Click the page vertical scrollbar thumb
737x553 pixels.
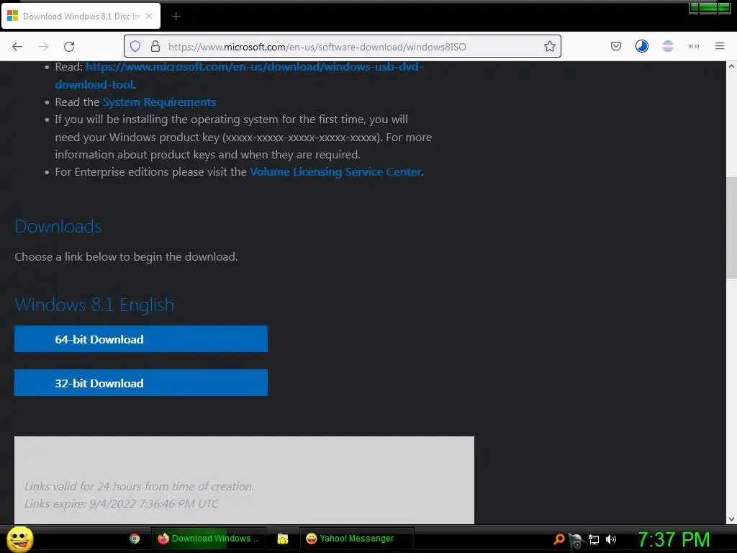tap(731, 228)
